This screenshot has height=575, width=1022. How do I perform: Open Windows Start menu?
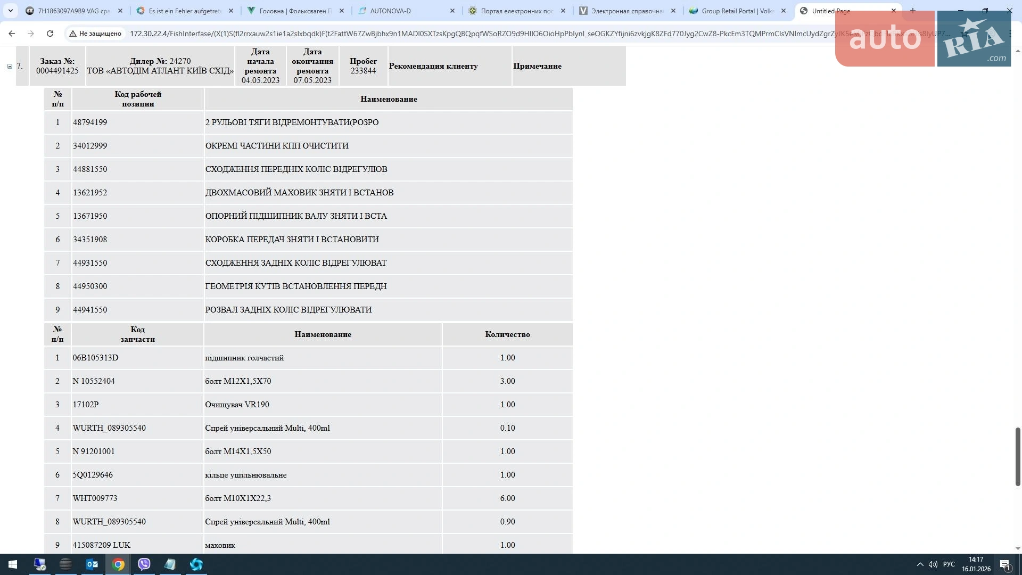(13, 564)
